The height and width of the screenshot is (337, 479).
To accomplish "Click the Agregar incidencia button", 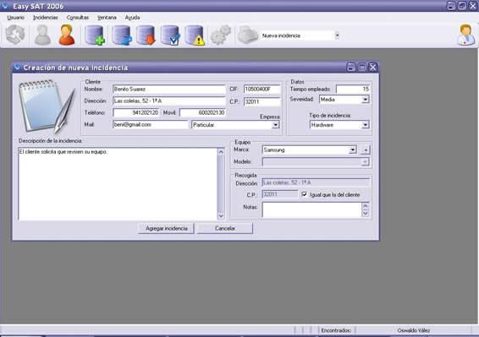I will (166, 228).
